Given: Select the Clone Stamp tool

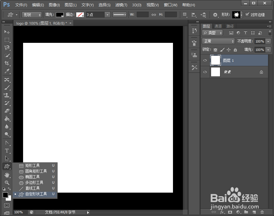Looking at the screenshot, I should coord(7,95).
